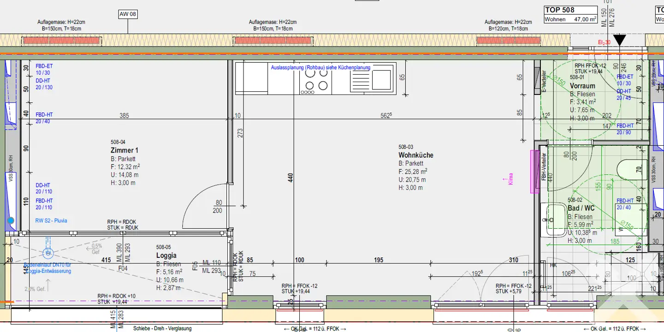Click the loggia floor drain symbol

tap(47, 252)
